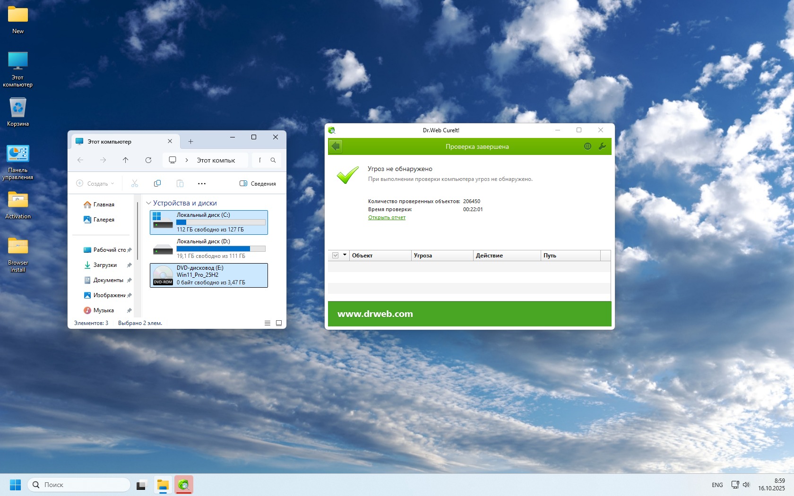Open the Dr.Web language globe icon
This screenshot has width=794, height=496.
pyautogui.click(x=587, y=146)
